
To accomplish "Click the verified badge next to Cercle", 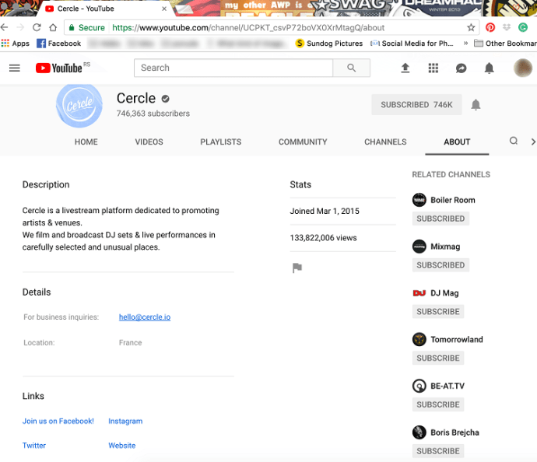I will pos(166,99).
